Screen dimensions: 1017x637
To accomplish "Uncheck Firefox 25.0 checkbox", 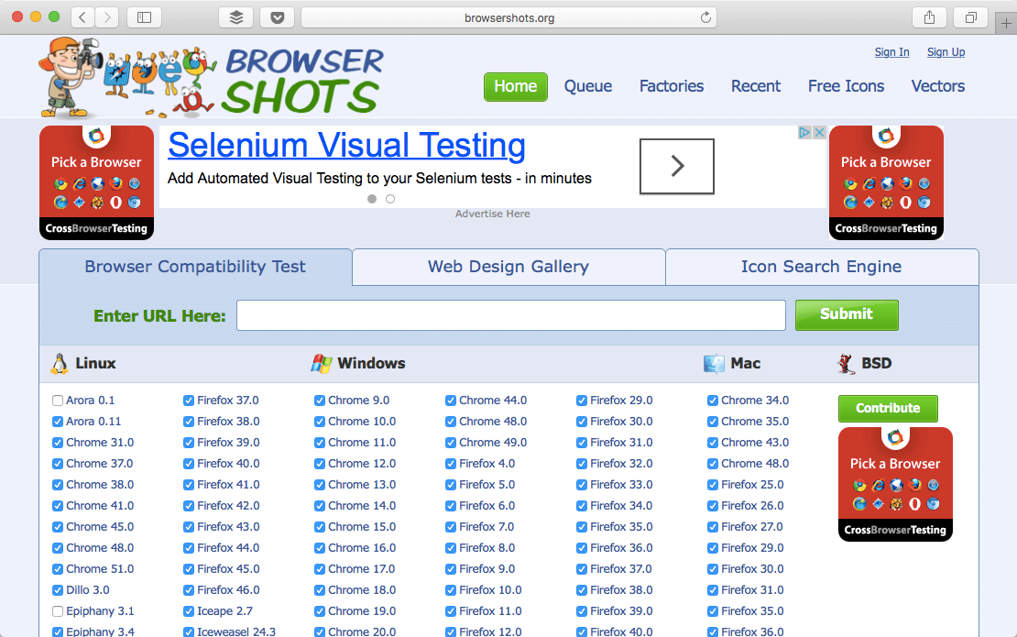I will click(713, 485).
